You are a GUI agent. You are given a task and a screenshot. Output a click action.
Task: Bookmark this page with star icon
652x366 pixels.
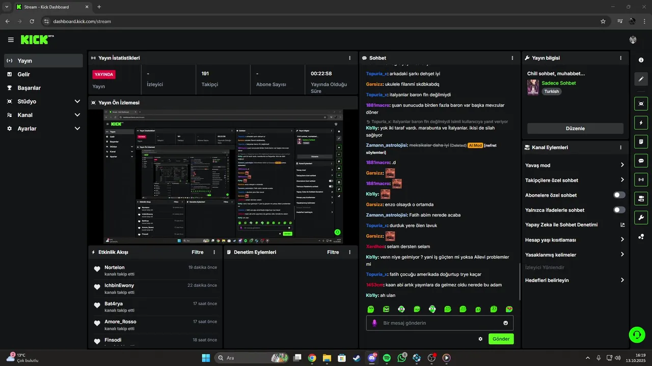coord(603,21)
